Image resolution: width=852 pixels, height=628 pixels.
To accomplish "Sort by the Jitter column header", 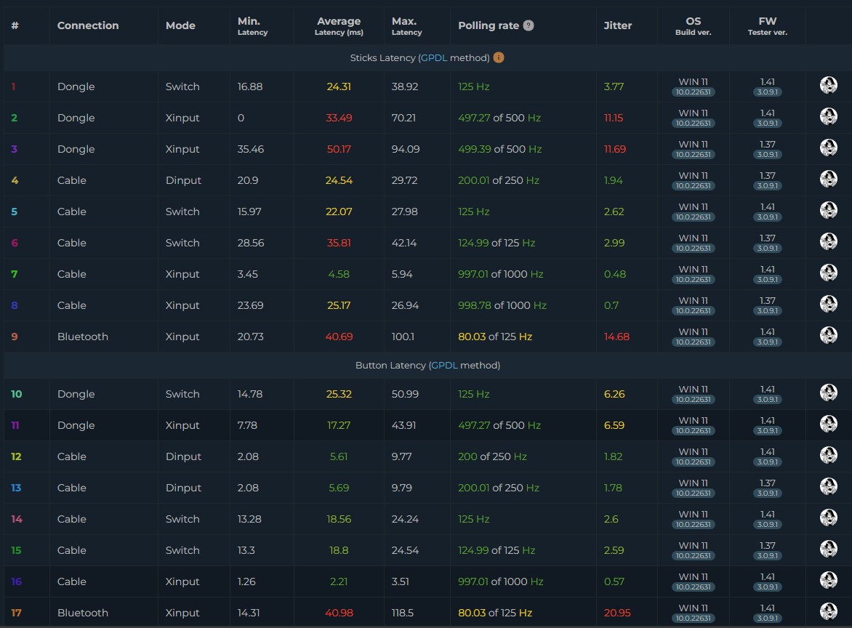I will pyautogui.click(x=618, y=25).
